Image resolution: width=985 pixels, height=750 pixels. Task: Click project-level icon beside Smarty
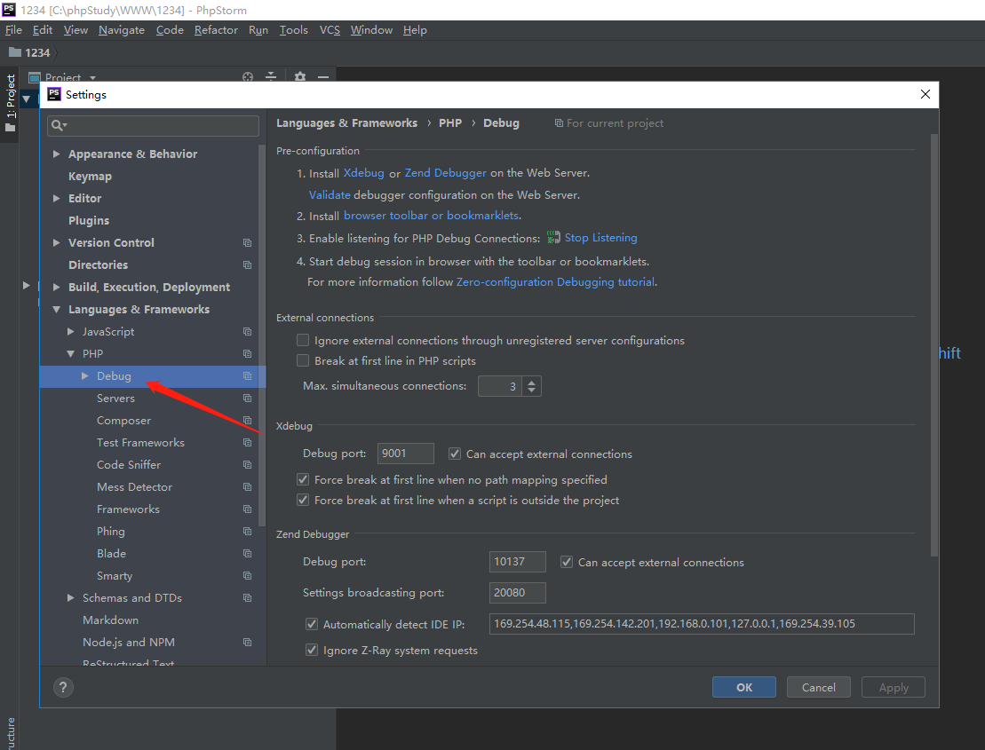coord(248,575)
